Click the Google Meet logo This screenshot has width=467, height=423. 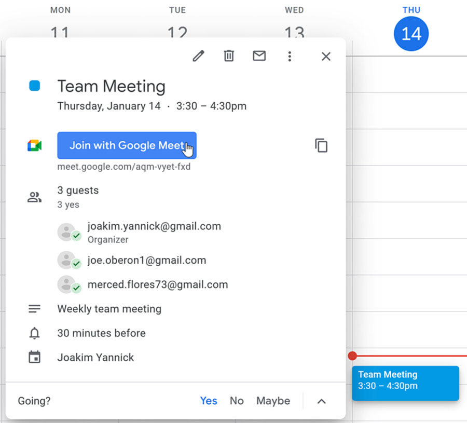point(33,146)
